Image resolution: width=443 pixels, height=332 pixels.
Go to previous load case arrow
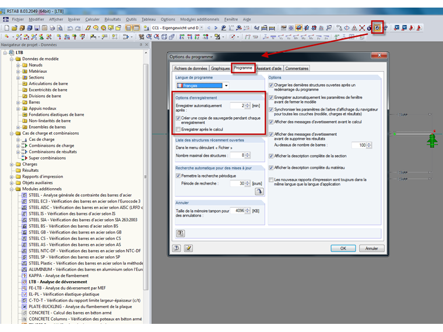coord(209,28)
